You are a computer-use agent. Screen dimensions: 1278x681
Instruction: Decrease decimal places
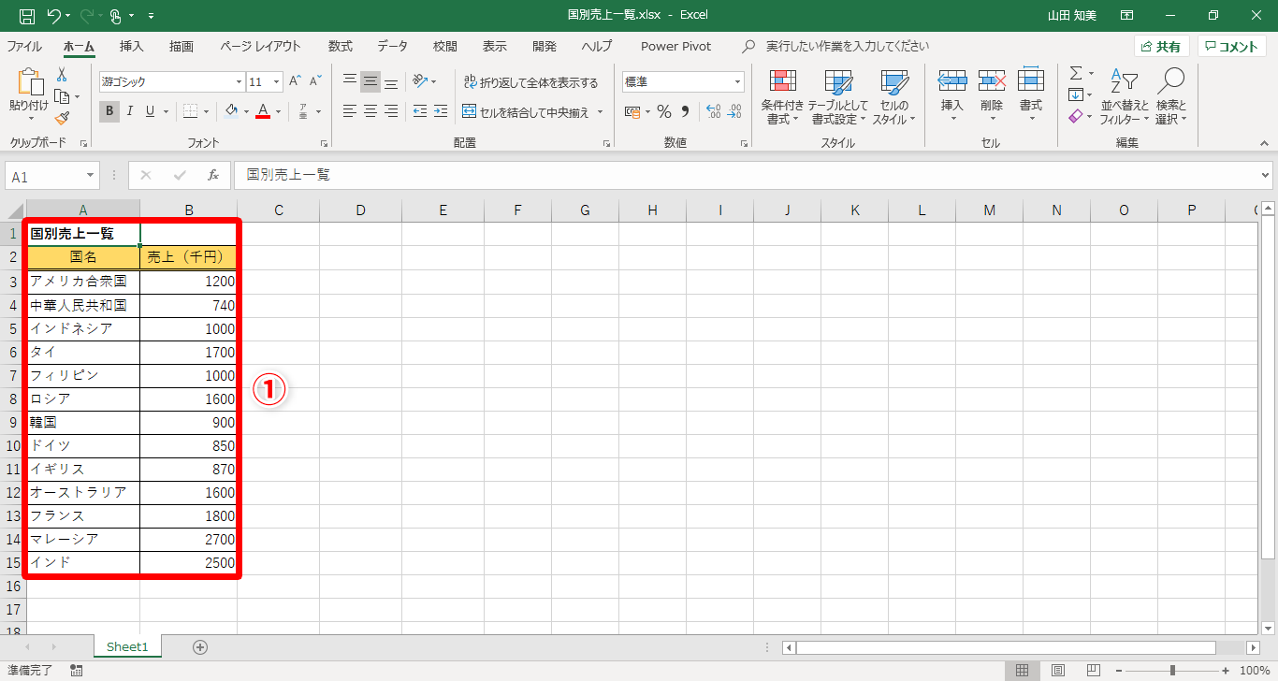pyautogui.click(x=734, y=111)
